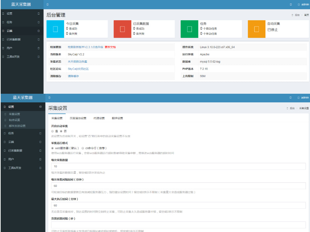Click the 页面抓取间隔（秒）input field

178,225
